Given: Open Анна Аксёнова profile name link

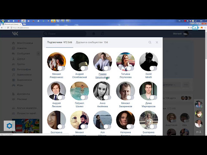Looking at the screenshot, I should point(103,105).
